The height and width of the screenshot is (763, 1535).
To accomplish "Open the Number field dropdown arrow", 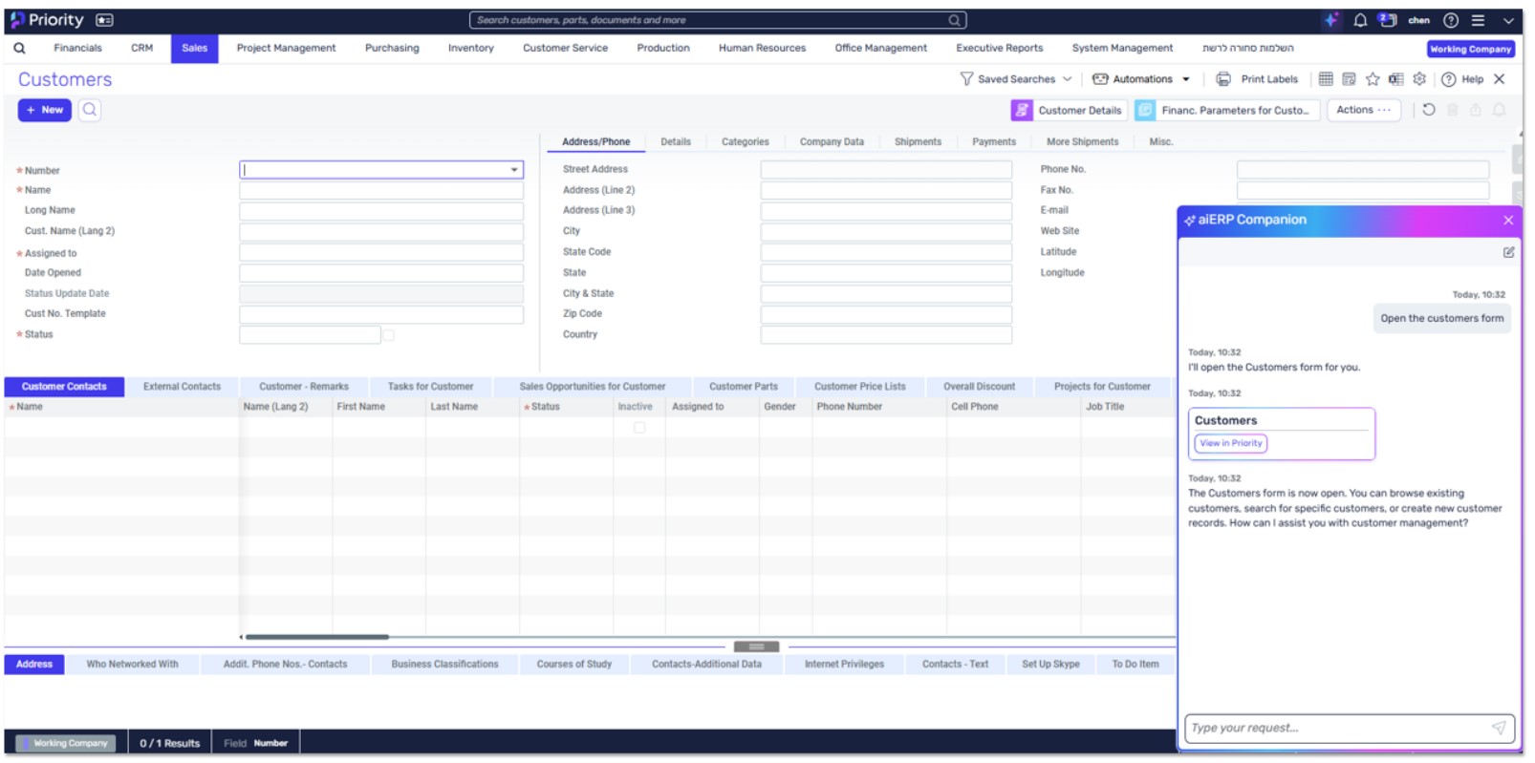I will (514, 170).
